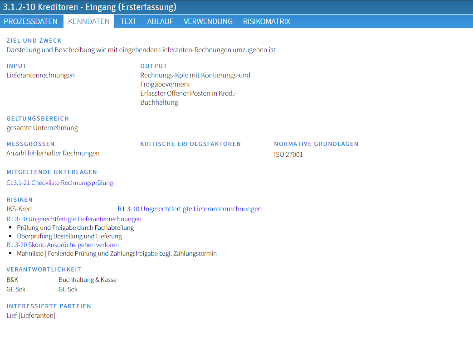Click the active KENNDATEN tab
473x344 pixels.
(88, 21)
